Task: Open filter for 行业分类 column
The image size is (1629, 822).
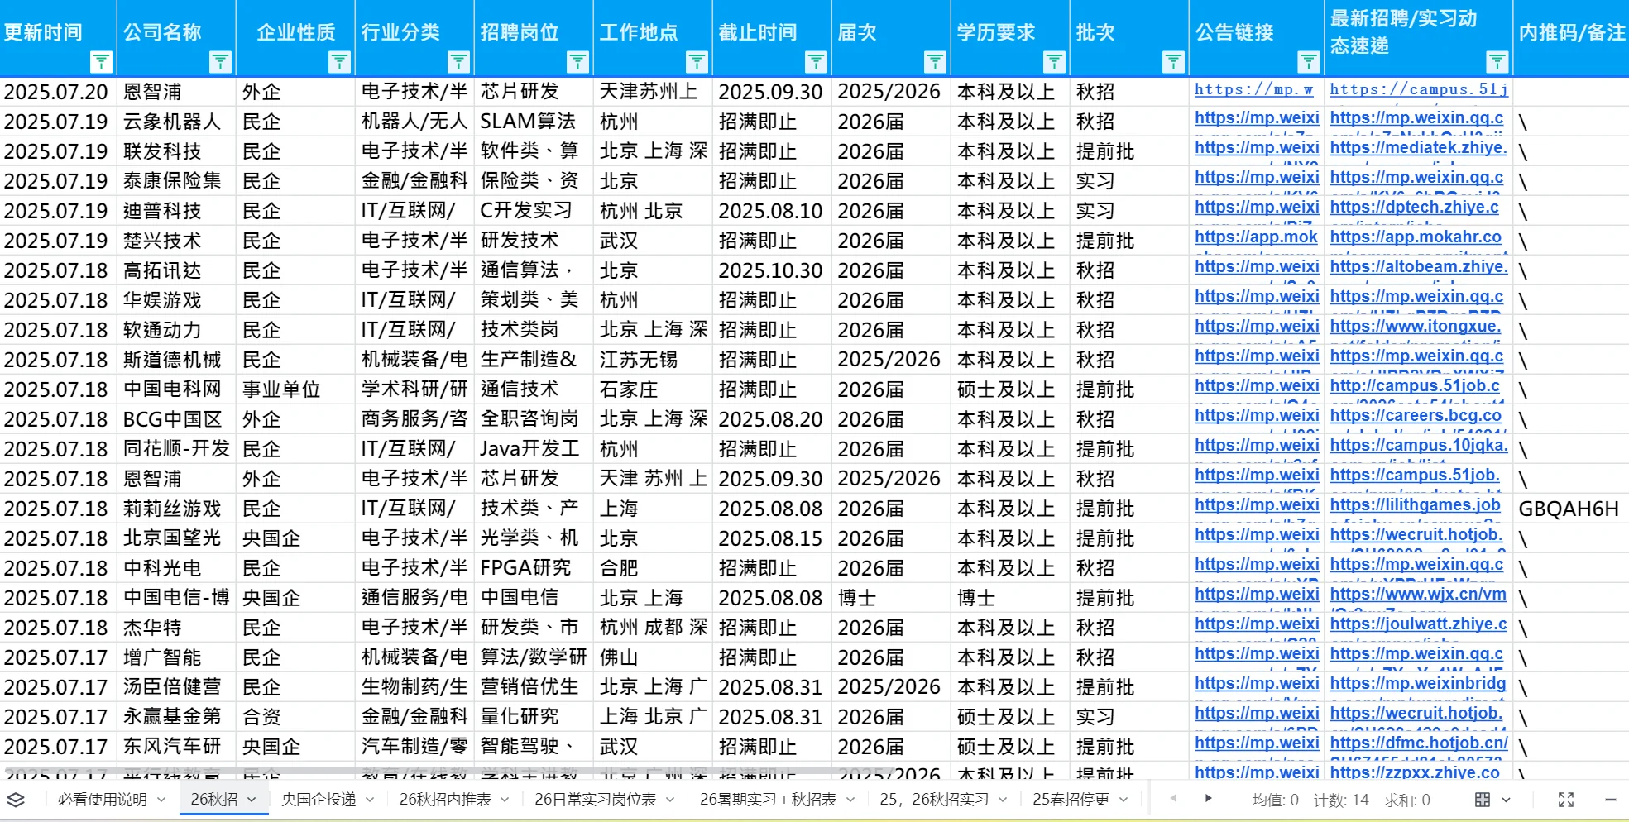Action: click(x=458, y=62)
